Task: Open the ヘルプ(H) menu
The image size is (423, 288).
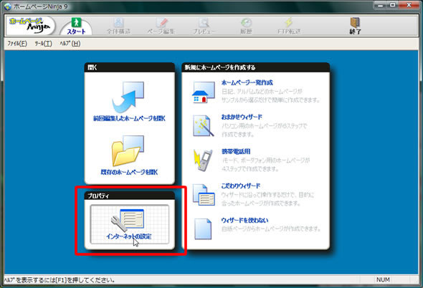Action: coord(70,44)
